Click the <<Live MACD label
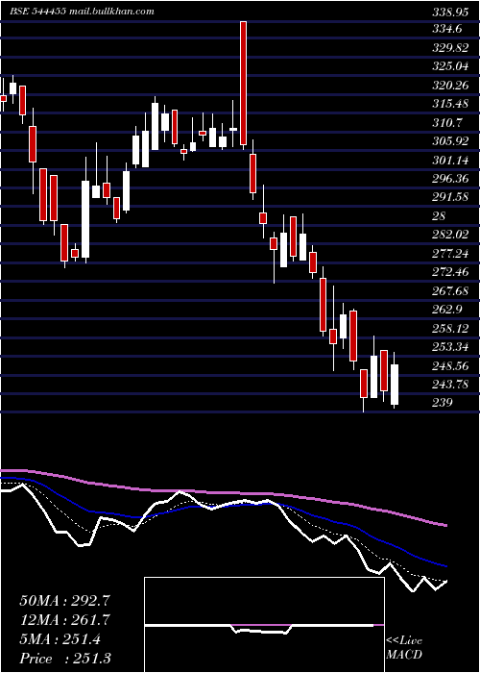This screenshot has width=480, height=673. pos(404,647)
